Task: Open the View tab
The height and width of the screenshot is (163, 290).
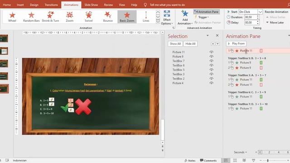Action: pos(122,5)
